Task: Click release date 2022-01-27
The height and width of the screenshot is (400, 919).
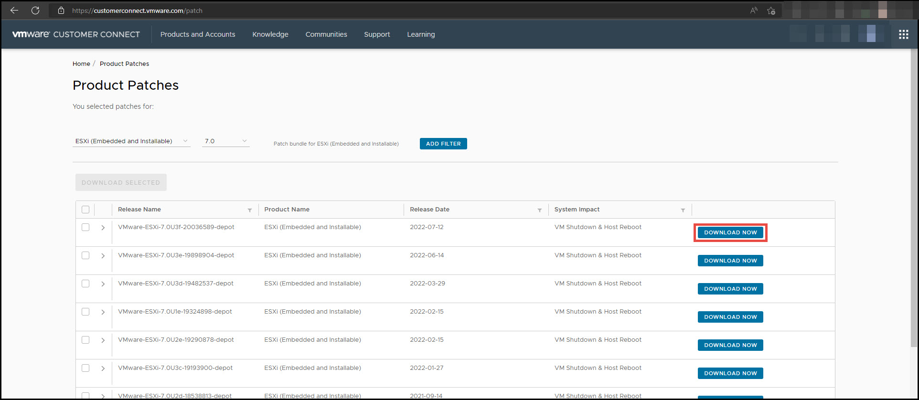Action: (x=427, y=368)
